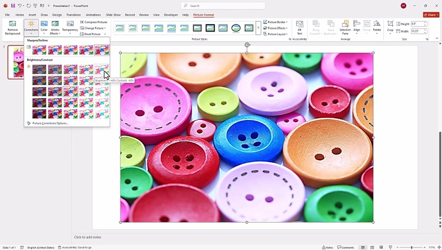Open the Customize Quick Access Toolbar arrow
The width and height of the screenshot is (442, 250).
tap(49, 6)
